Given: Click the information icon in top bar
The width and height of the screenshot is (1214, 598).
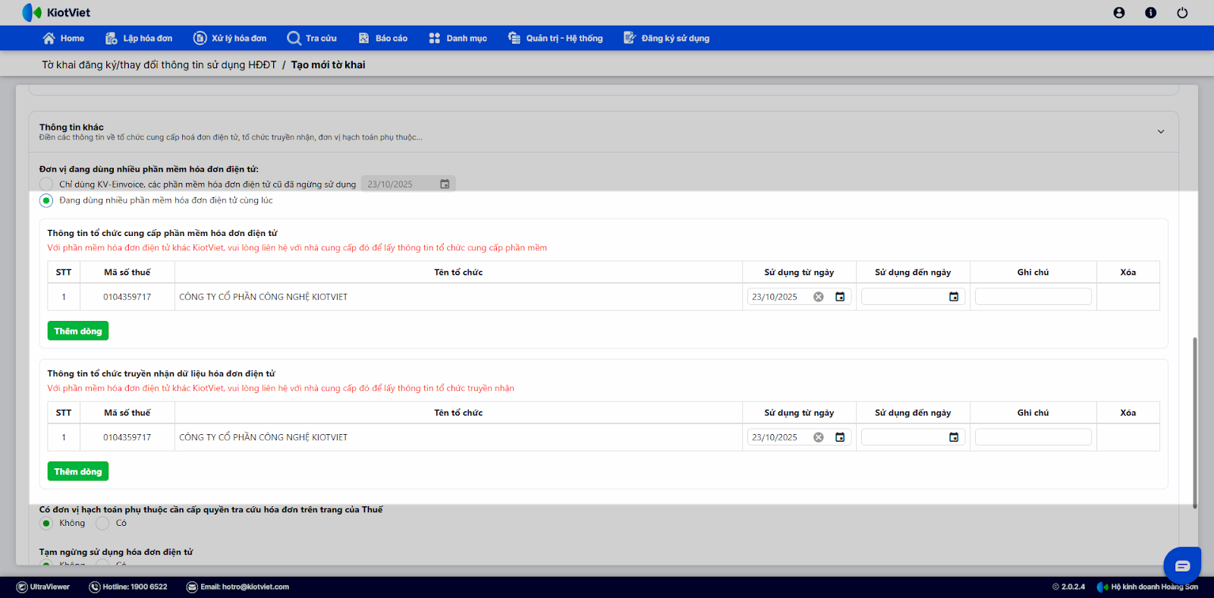Looking at the screenshot, I should point(1151,13).
